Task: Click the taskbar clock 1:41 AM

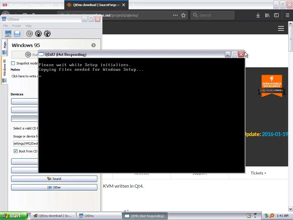Action: click(x=282, y=216)
